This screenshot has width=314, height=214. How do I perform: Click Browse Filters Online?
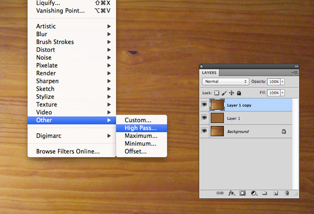tap(68, 152)
